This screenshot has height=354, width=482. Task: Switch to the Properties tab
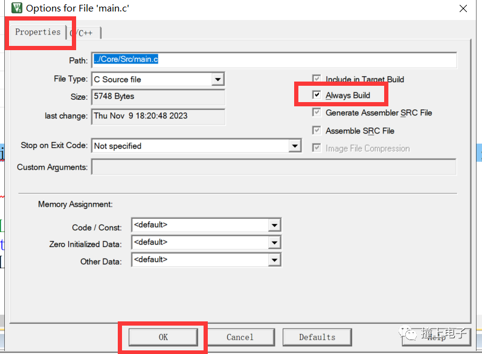[38, 32]
